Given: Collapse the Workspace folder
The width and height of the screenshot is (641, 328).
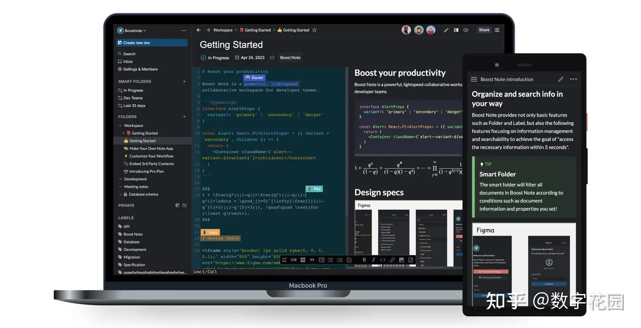Looking at the screenshot, I should [120, 125].
